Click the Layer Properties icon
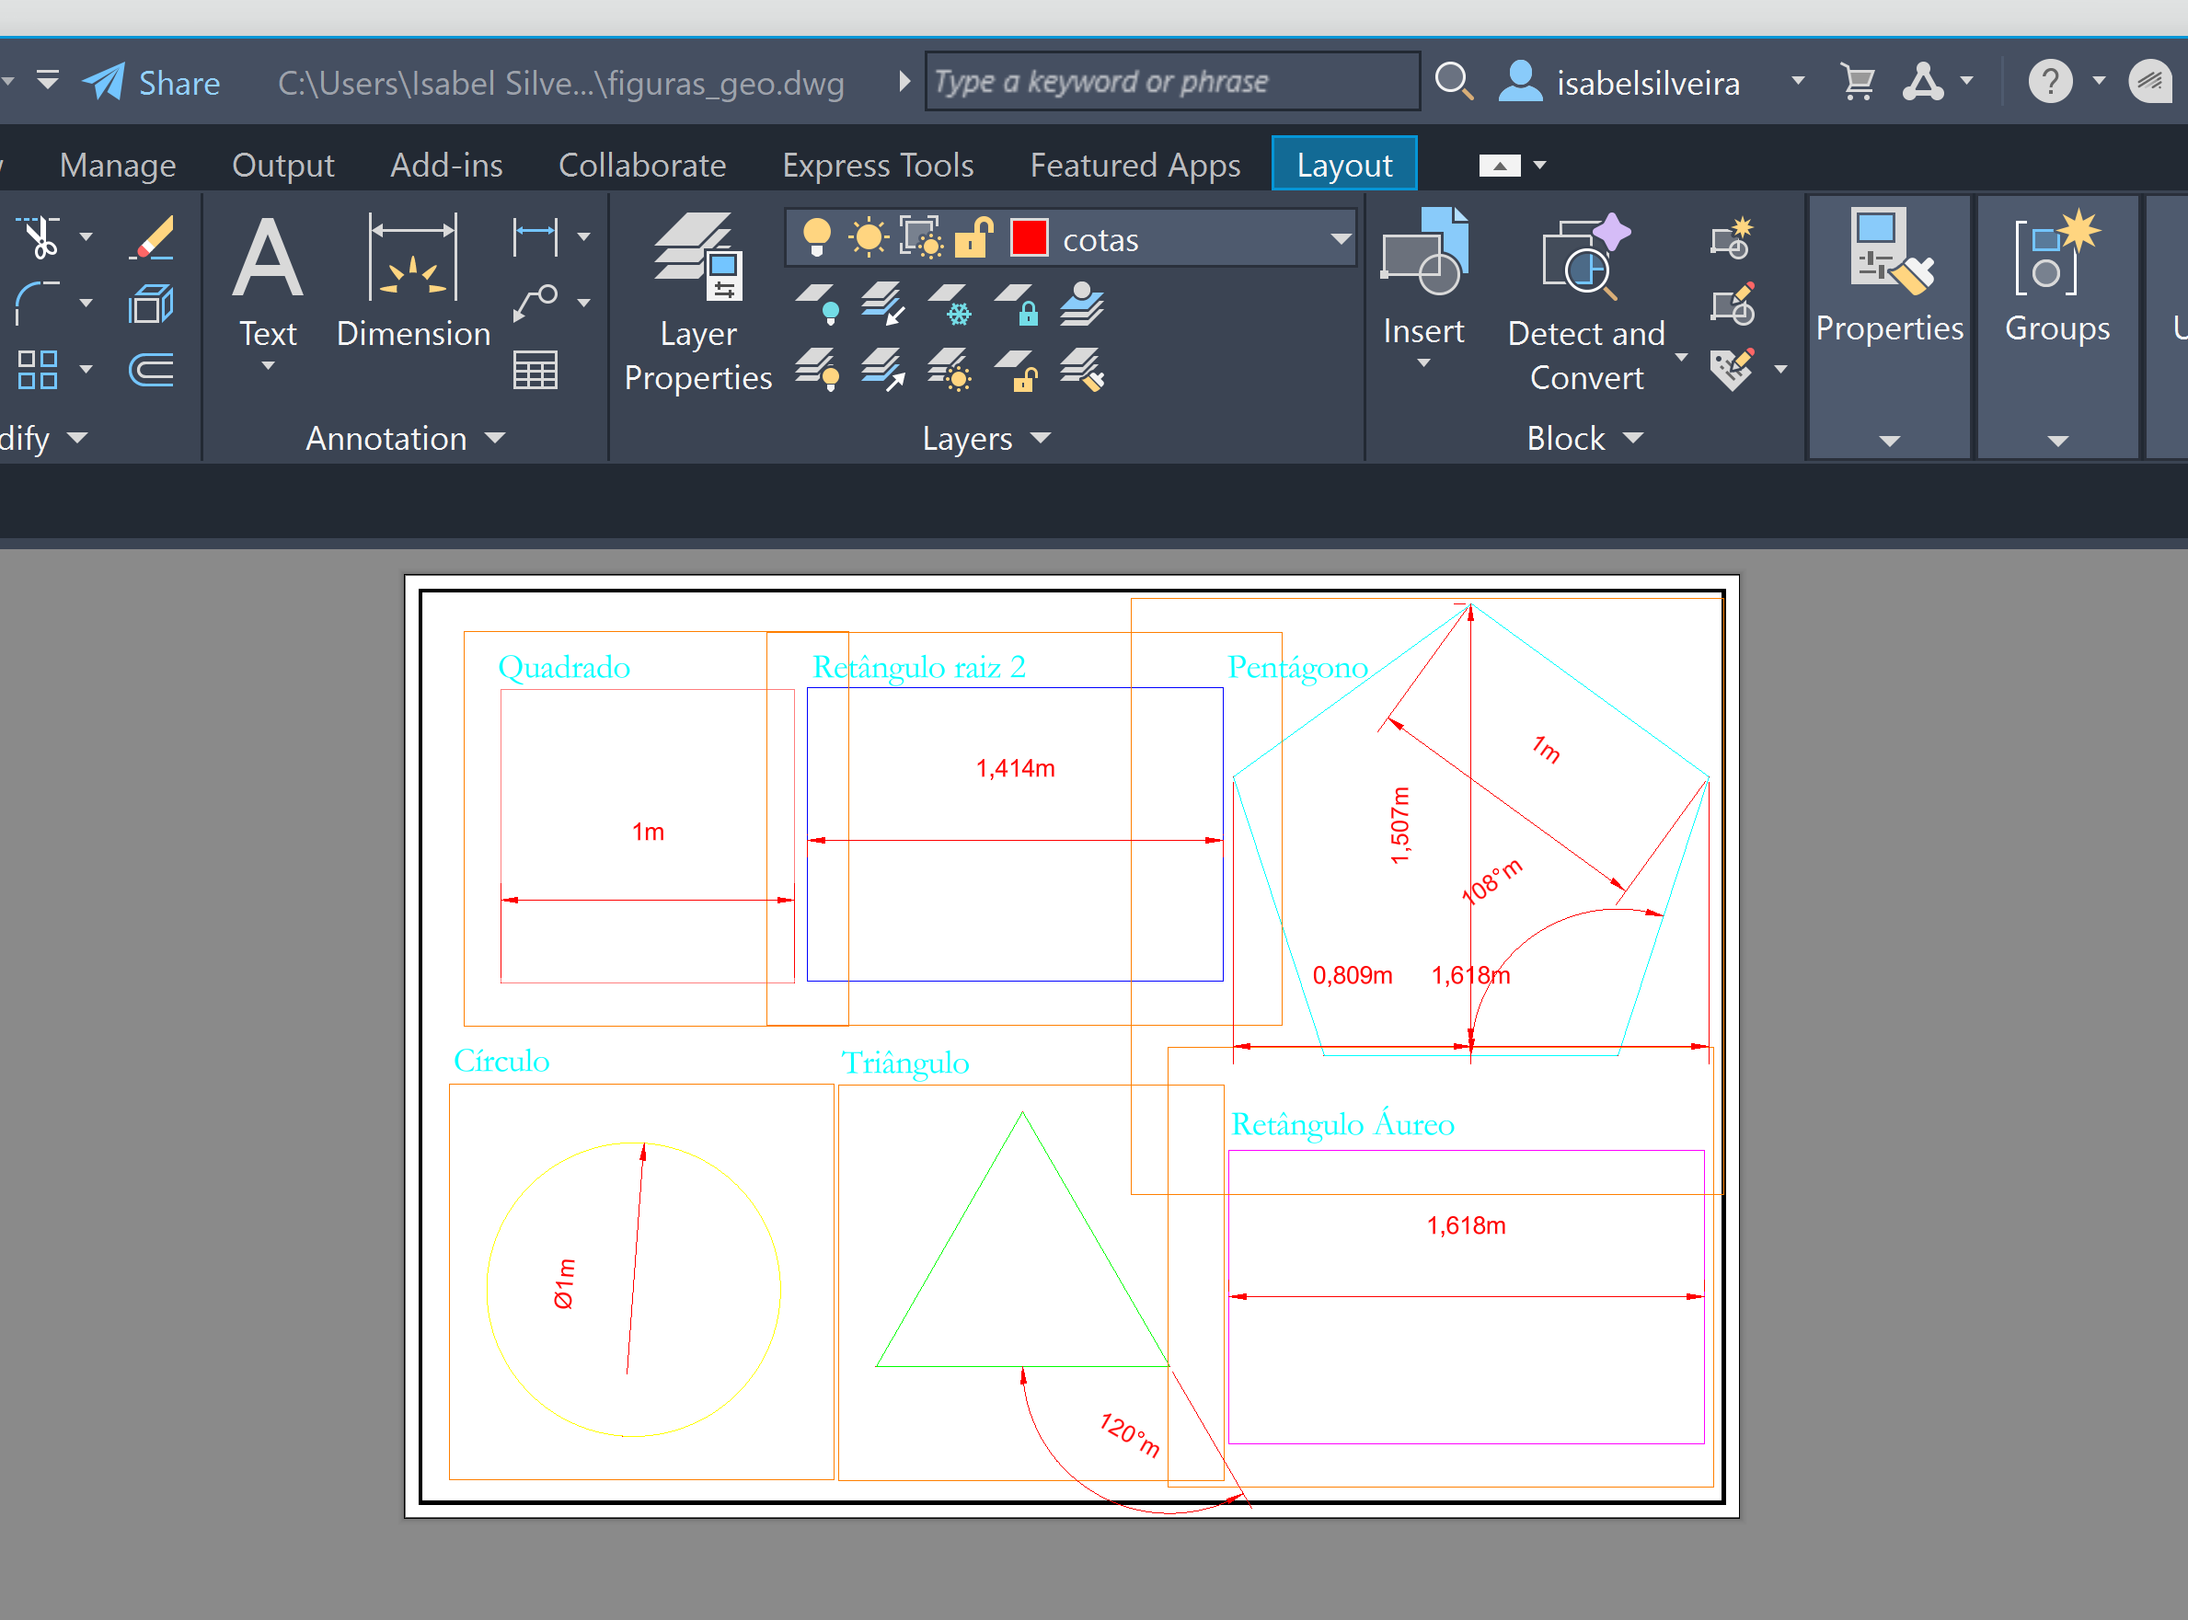This screenshot has height=1620, width=2188. pyautogui.click(x=697, y=259)
